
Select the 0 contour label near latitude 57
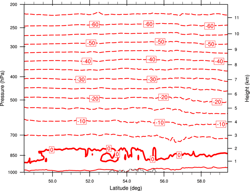[179, 155]
